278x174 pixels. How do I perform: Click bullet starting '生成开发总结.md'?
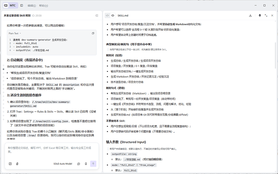coord(149,115)
